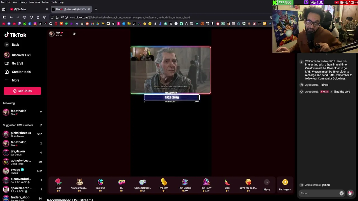The height and width of the screenshot is (201, 358).
Task: Open picksixbreaks live stream
Action: [x=22, y=134]
